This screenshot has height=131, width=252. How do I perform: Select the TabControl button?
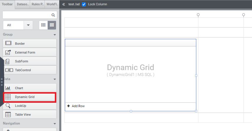point(29,70)
